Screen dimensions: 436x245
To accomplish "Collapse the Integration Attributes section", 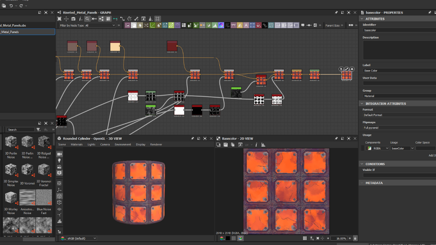I will pyautogui.click(x=362, y=104).
